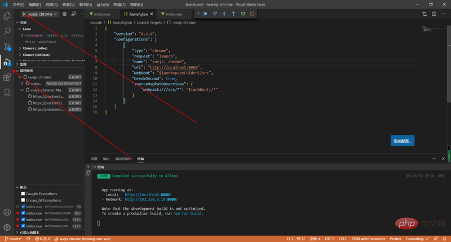Open the Search view in activity bar
This screenshot has height=242, width=451.
coord(7,31)
